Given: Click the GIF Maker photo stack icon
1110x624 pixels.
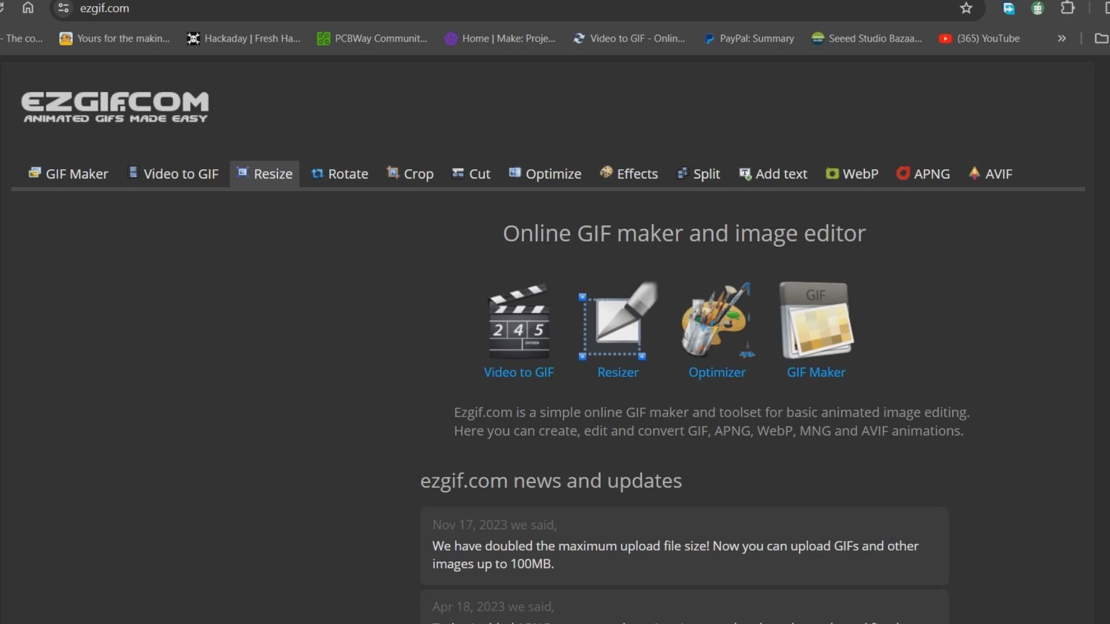Looking at the screenshot, I should tap(816, 321).
